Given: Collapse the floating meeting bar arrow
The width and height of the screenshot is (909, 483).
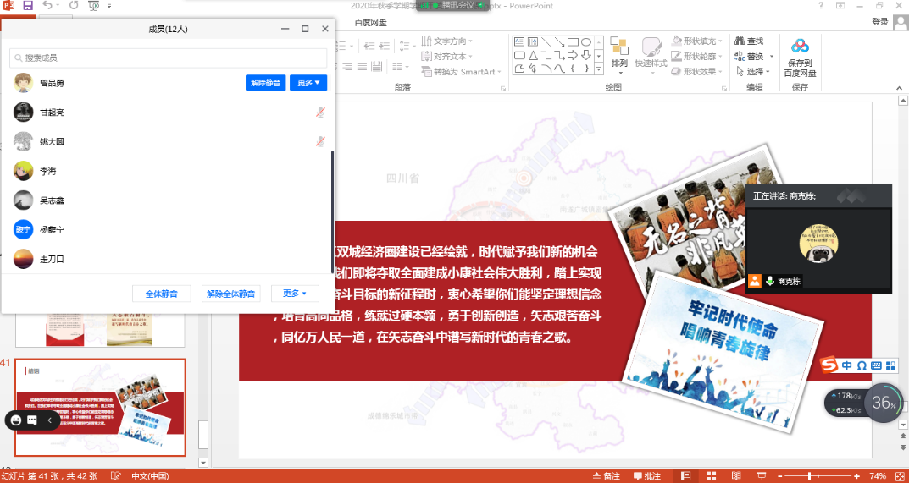Looking at the screenshot, I should pos(50,420).
